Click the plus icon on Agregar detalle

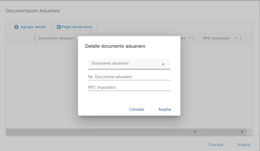pyautogui.click(x=16, y=27)
